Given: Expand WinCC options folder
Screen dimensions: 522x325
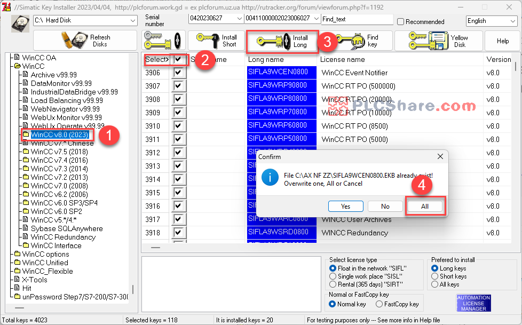Looking at the screenshot, I should pos(45,254).
